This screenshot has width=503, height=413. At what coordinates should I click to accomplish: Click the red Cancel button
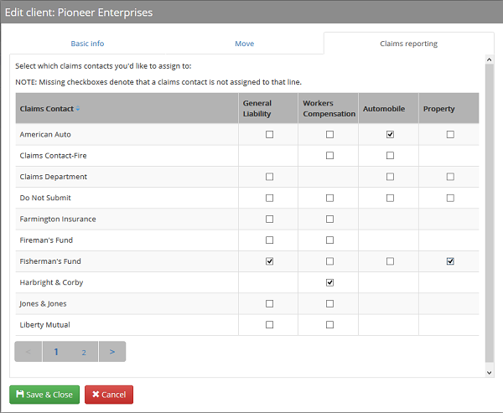109,395
